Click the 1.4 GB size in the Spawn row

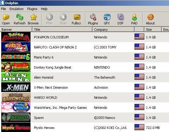point(151,118)
